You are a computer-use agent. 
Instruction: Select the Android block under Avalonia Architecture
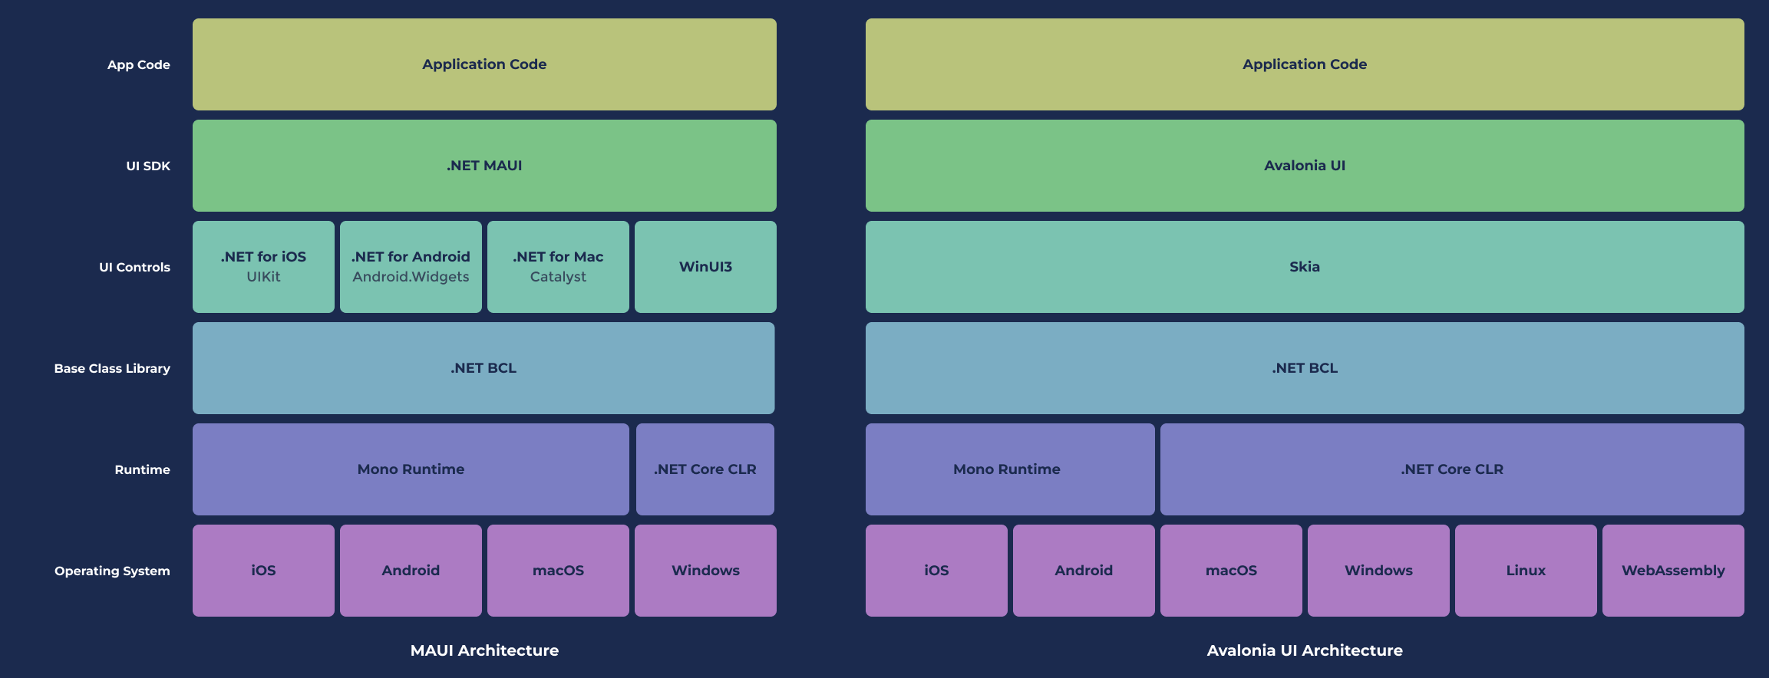point(1084,571)
